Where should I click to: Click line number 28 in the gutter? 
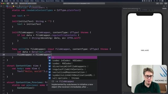tap(3, 55)
